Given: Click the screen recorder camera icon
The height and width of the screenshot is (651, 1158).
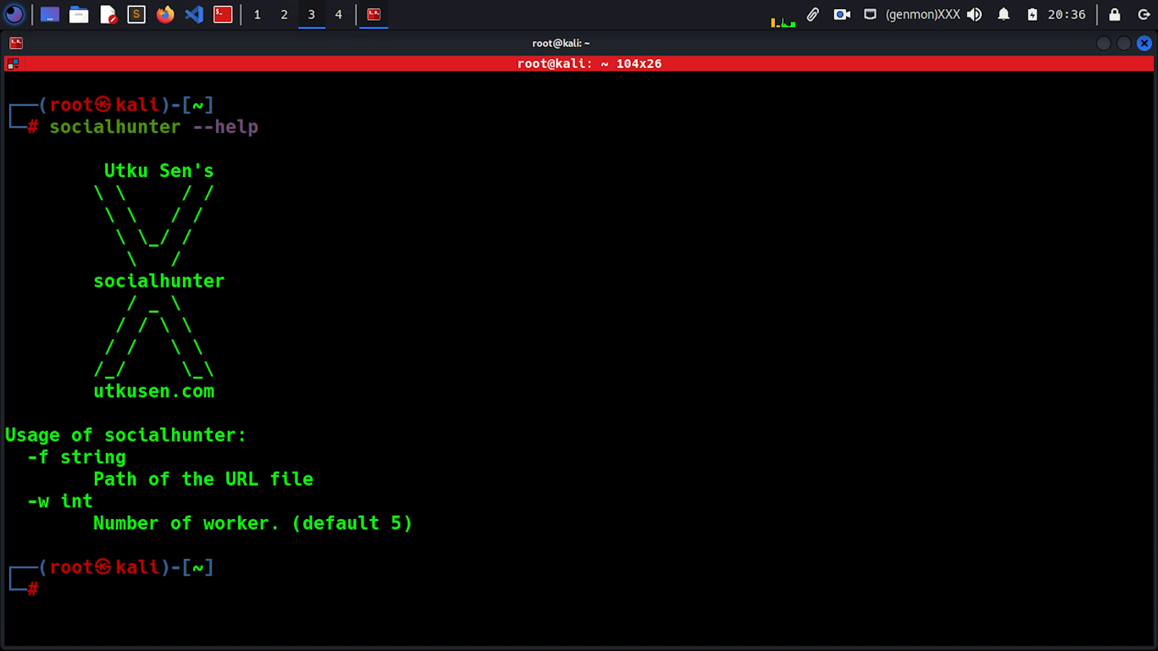Looking at the screenshot, I should (x=842, y=14).
